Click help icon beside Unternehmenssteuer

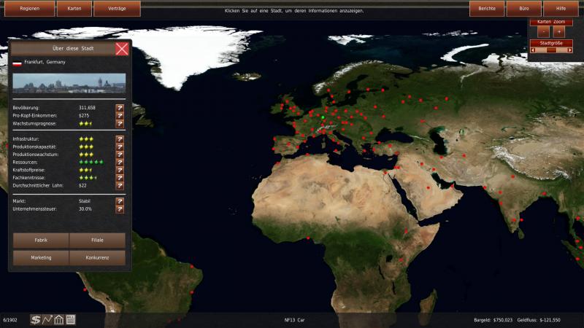coord(120,209)
